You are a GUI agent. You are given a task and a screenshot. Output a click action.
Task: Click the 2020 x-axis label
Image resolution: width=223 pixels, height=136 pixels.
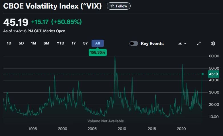pyautogui.click(x=181, y=129)
